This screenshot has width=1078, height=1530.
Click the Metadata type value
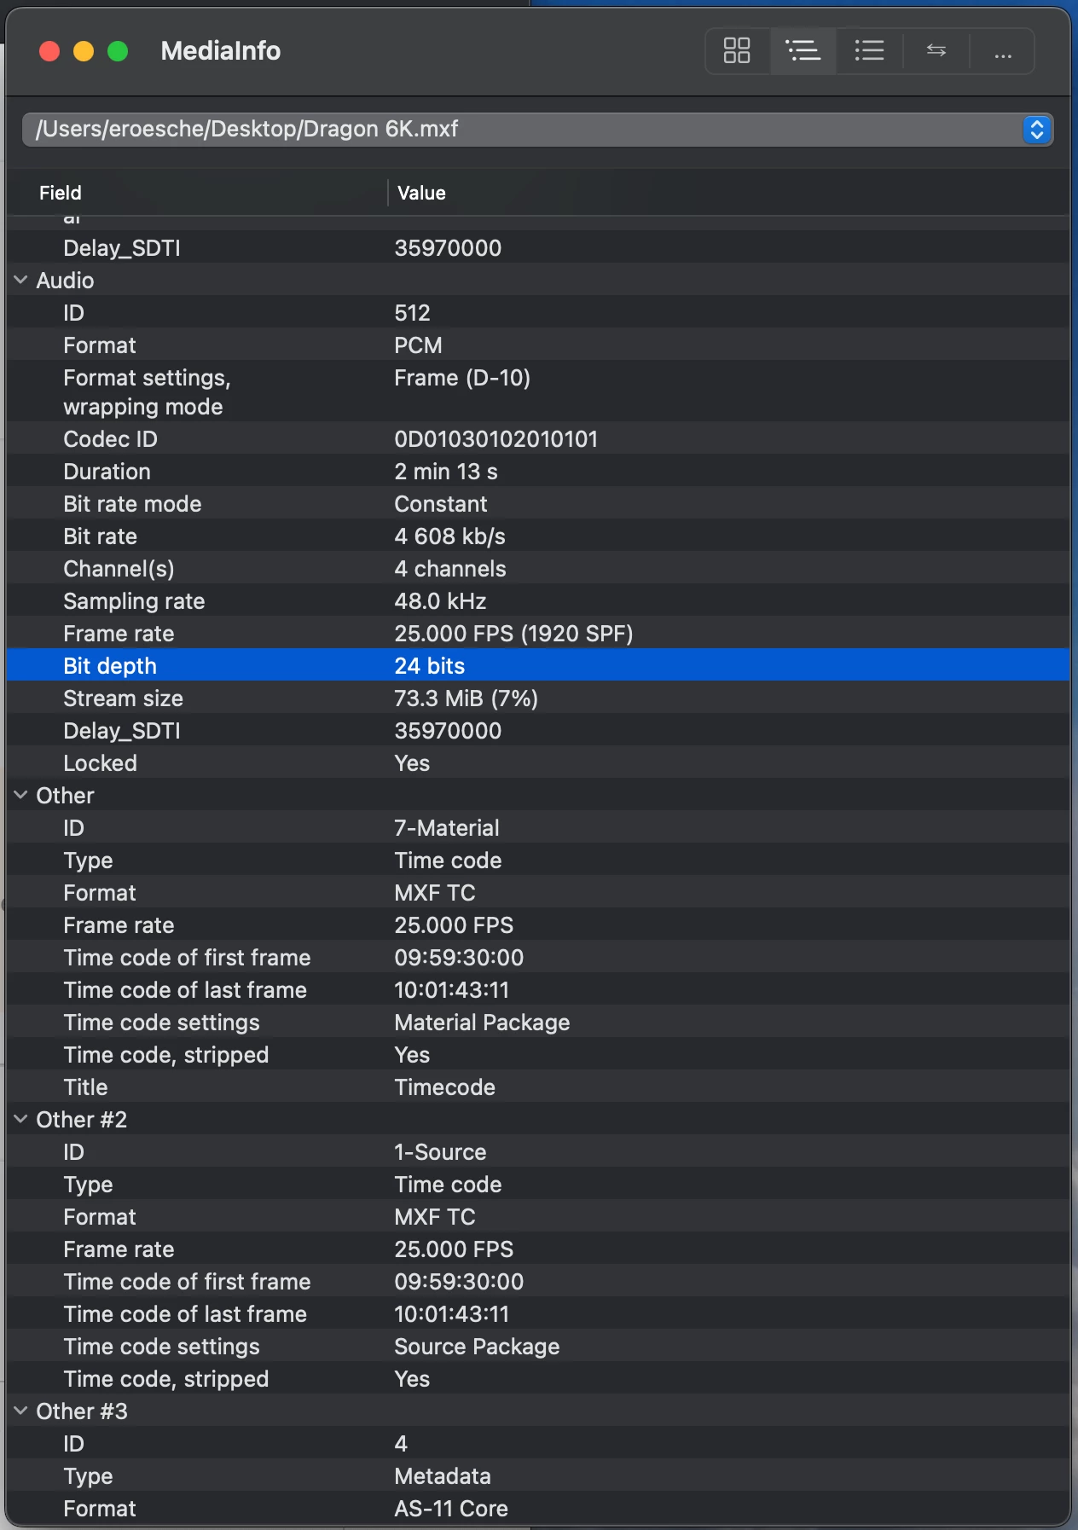tap(443, 1476)
